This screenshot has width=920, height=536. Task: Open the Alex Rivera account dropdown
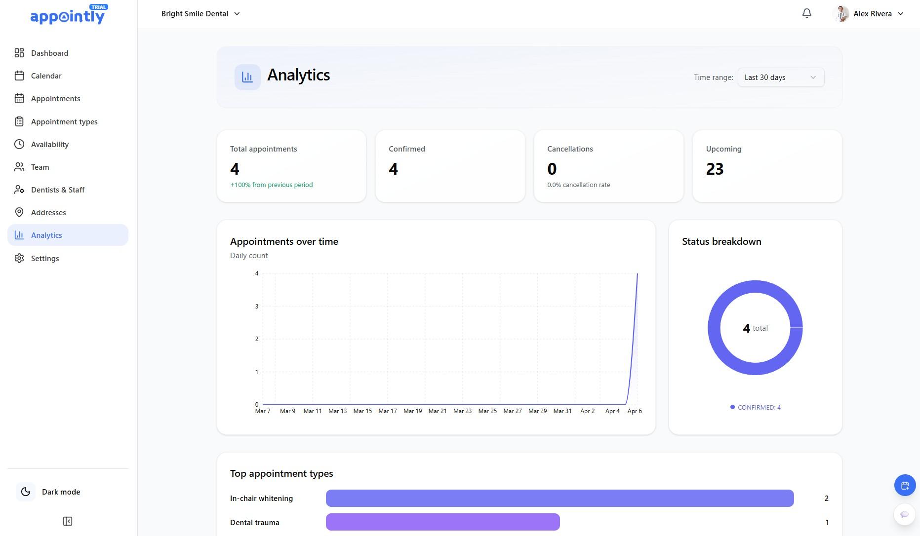869,13
